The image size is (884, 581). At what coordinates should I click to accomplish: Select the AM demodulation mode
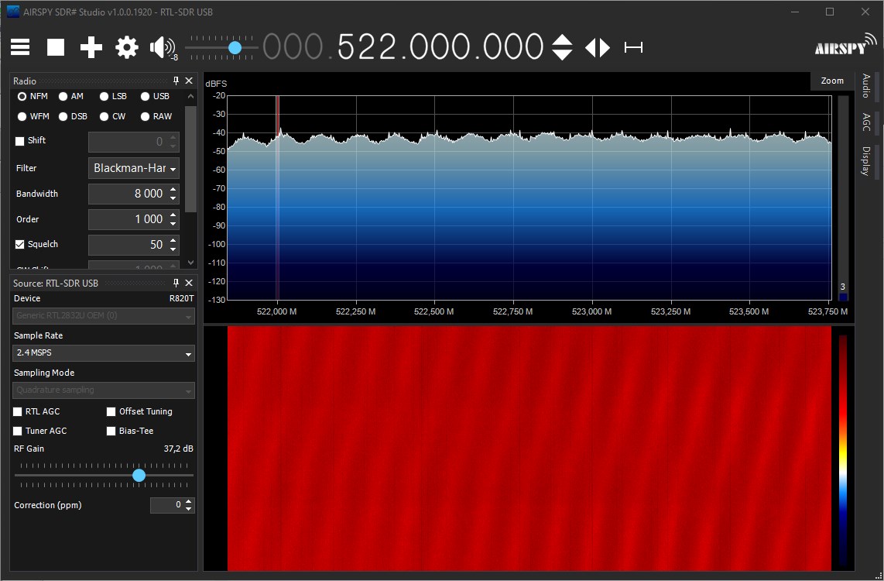point(63,97)
